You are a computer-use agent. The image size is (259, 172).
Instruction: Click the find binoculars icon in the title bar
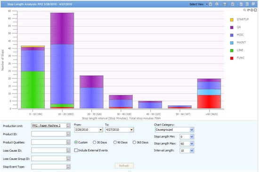click(217, 4)
